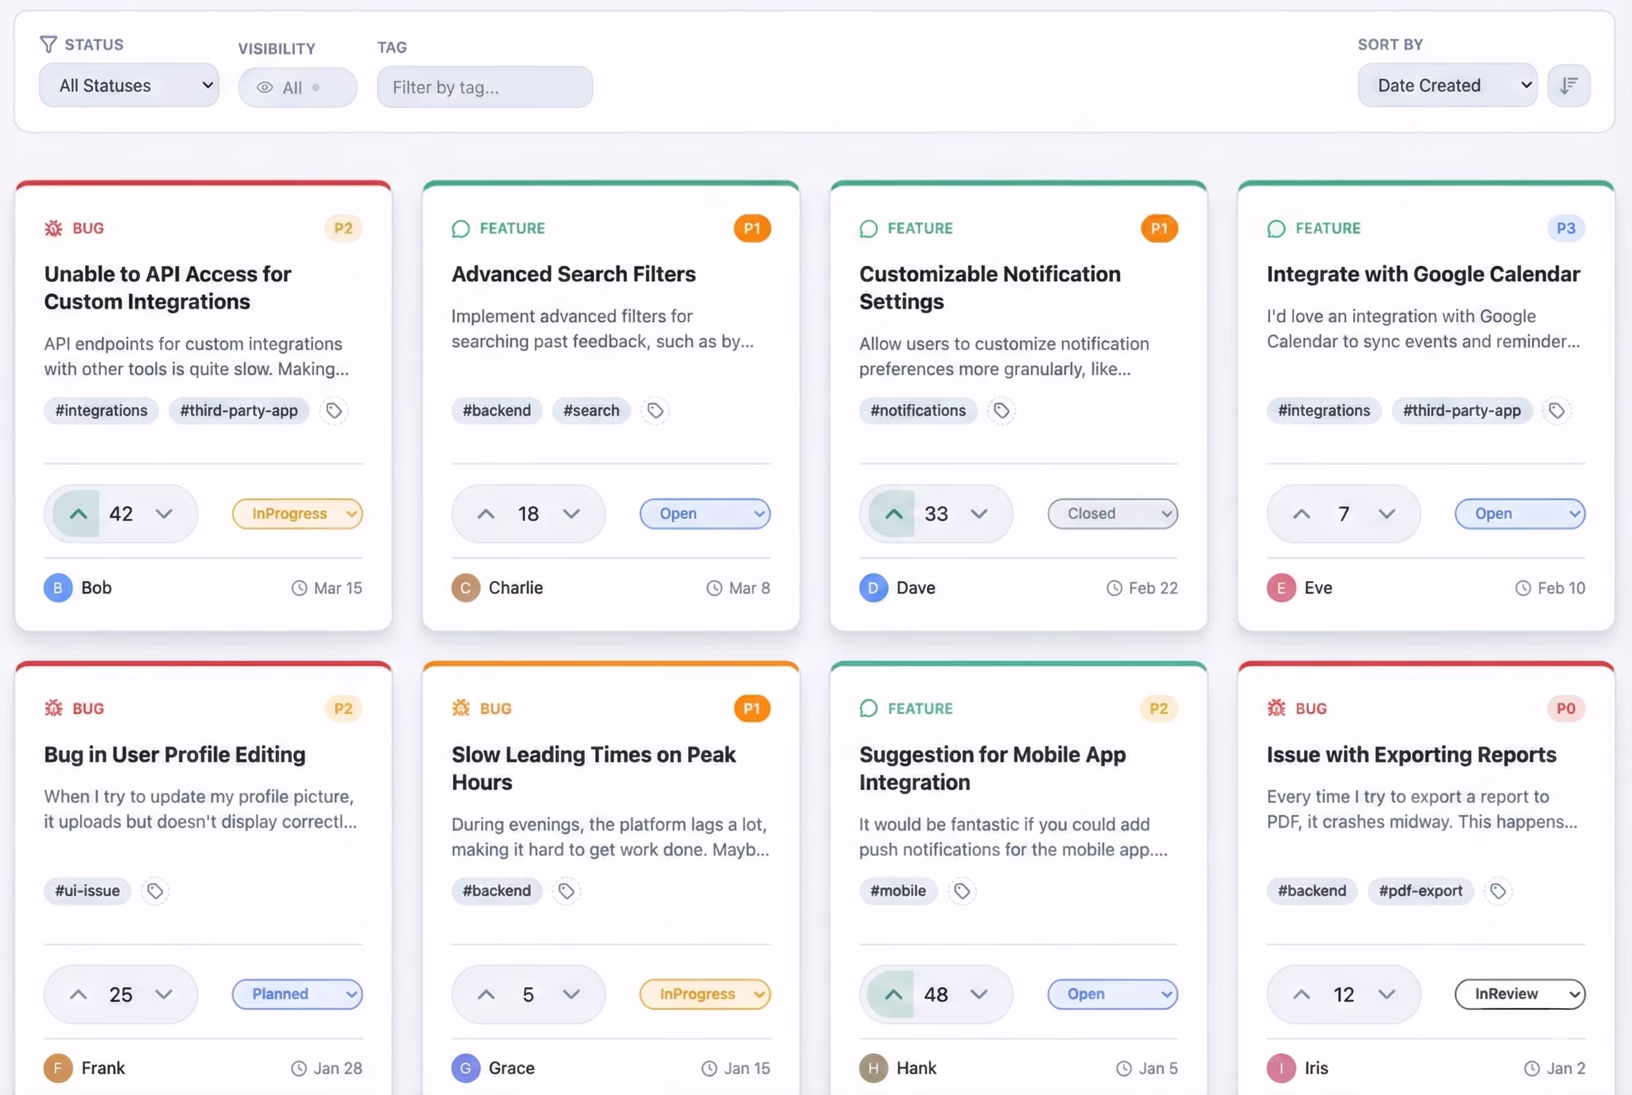The height and width of the screenshot is (1095, 1632).
Task: Click the P1 priority badge on Advanced Search Filters
Action: click(x=752, y=229)
